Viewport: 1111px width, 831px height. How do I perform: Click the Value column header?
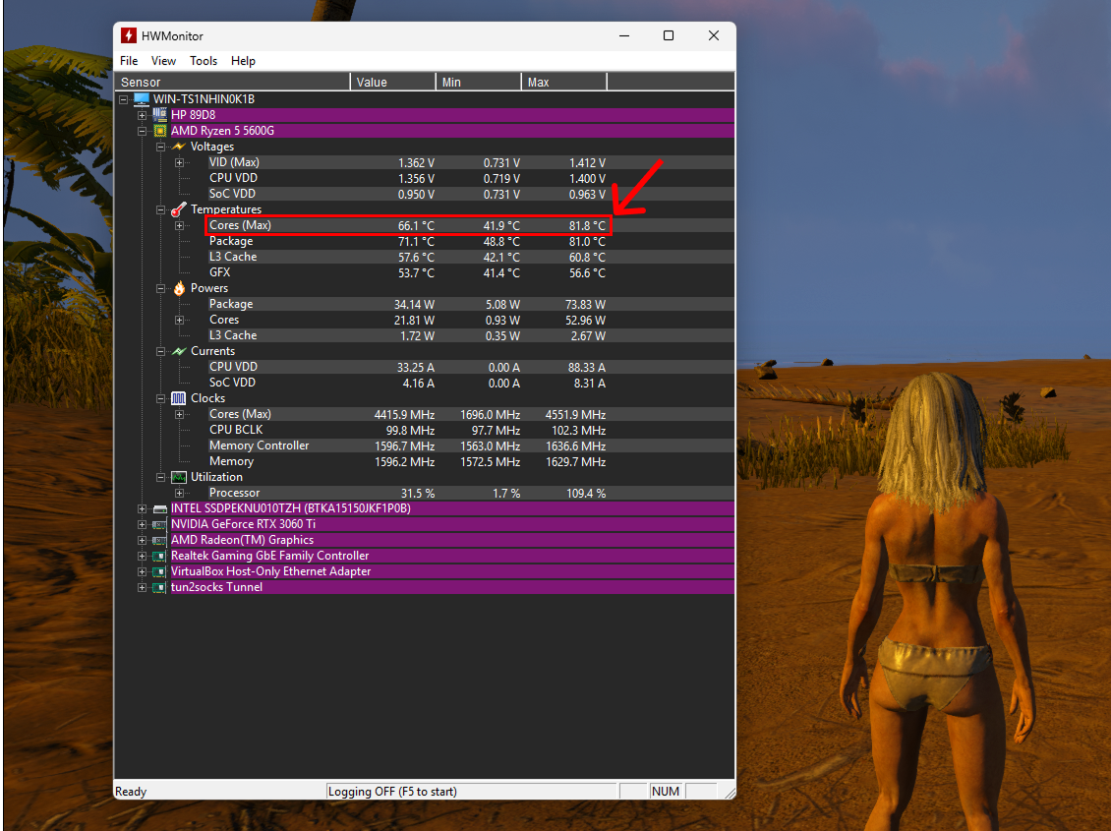[x=393, y=83]
